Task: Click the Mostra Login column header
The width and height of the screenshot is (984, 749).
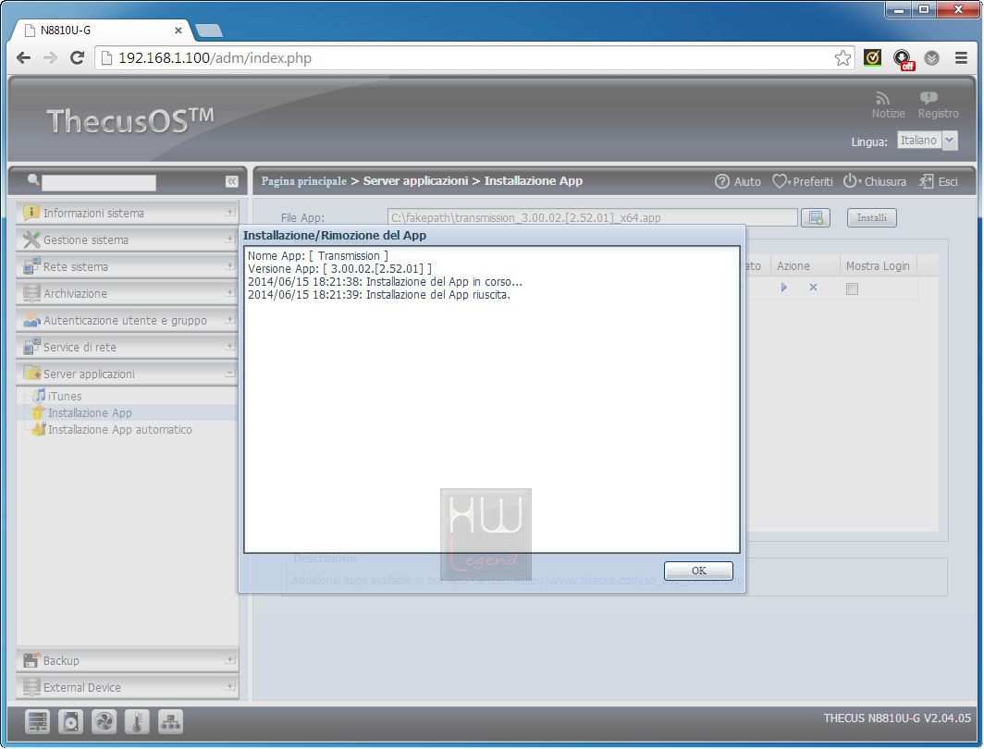Action: [878, 266]
